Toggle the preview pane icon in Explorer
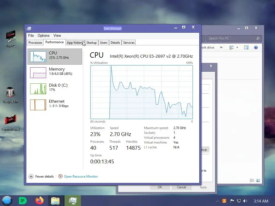275x206 pixels. click(246, 47)
